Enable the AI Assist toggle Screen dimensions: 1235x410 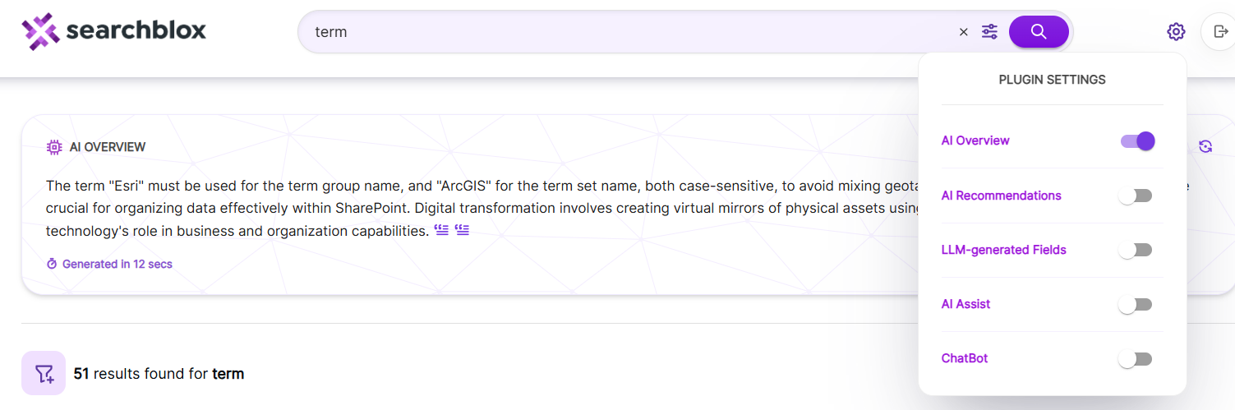click(1136, 305)
